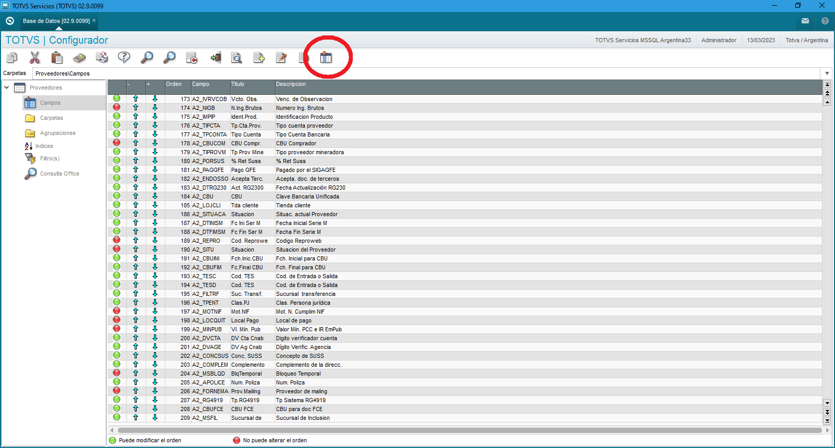This screenshot has width=835, height=448.
Task: Open the Carpetas path dropdown arrow
Action: coord(827,73)
